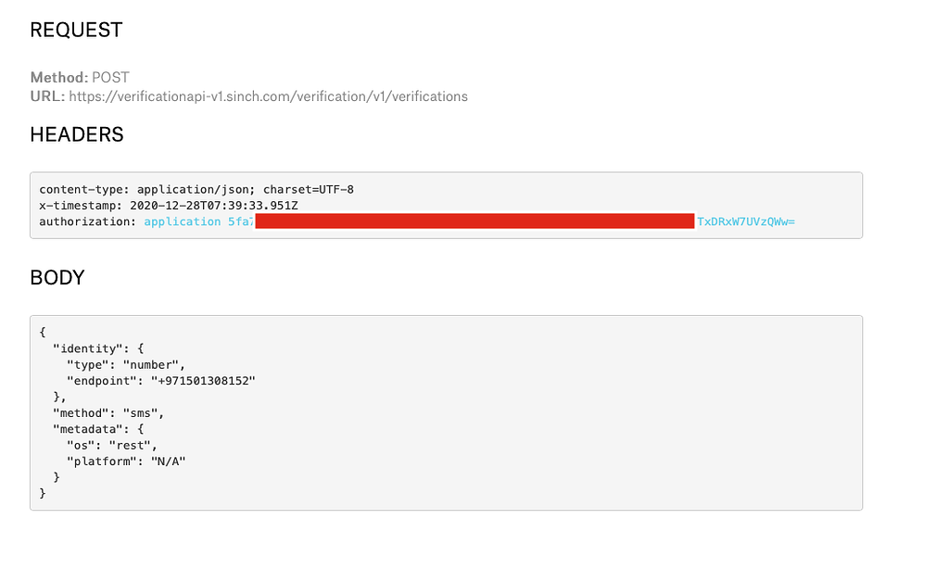The width and height of the screenshot is (949, 569).
Task: Click the "identity" key in body
Action: pyautogui.click(x=88, y=348)
